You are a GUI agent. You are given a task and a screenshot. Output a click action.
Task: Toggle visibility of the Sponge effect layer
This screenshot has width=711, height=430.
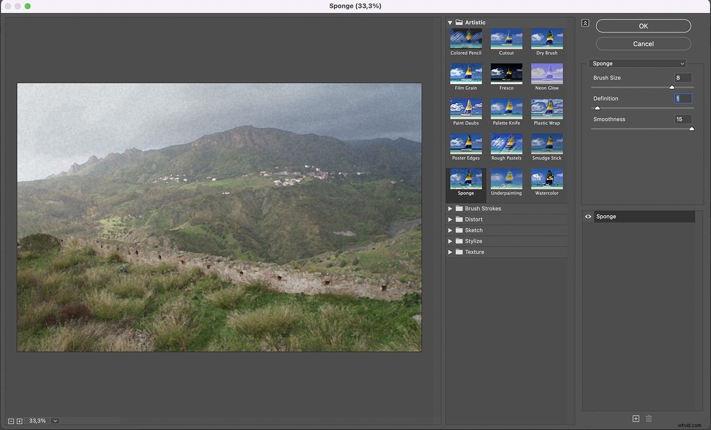point(588,216)
